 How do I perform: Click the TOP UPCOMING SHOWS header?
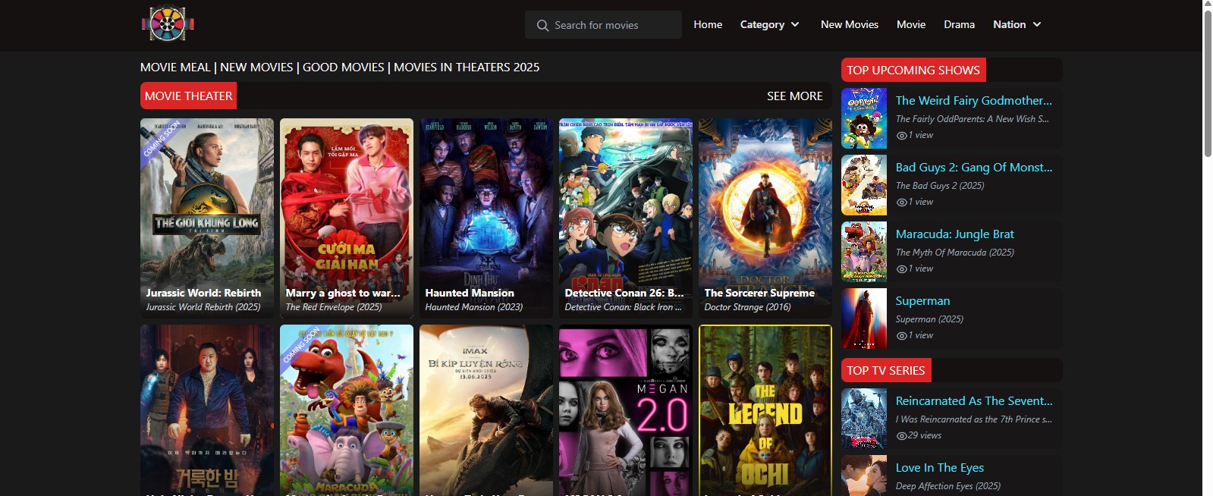pyautogui.click(x=913, y=70)
